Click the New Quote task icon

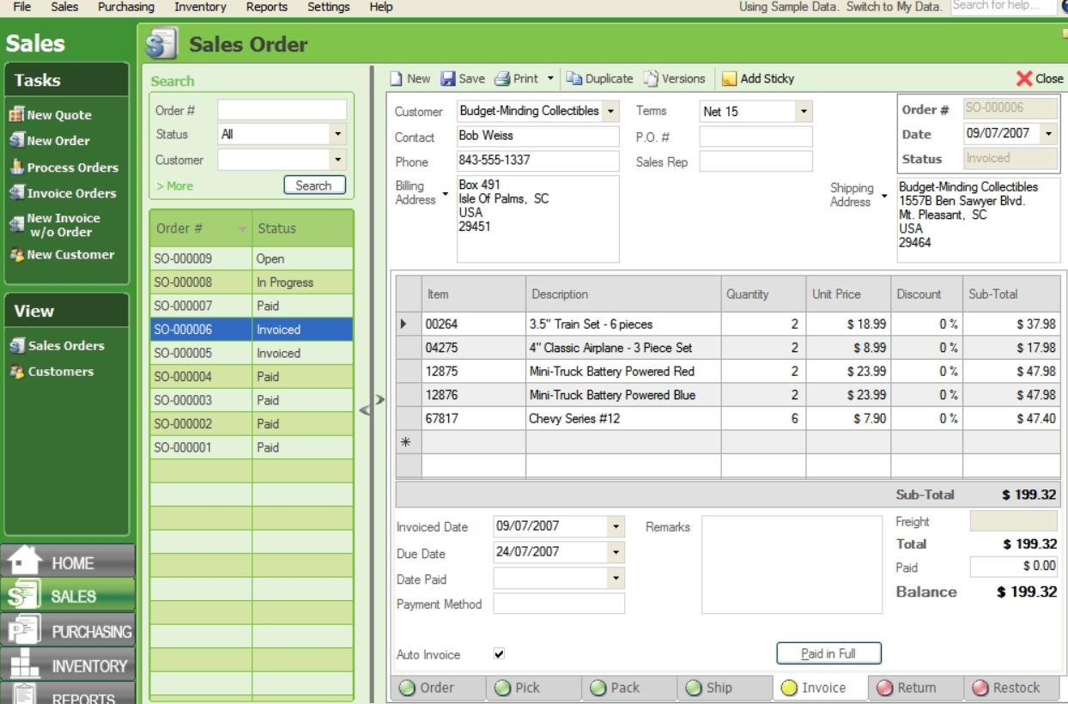(15, 115)
